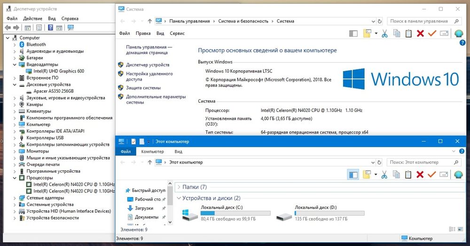Click navigation pane scrollbar down arrow
Image resolution: width=470 pixels, height=246 pixels.
point(170,222)
